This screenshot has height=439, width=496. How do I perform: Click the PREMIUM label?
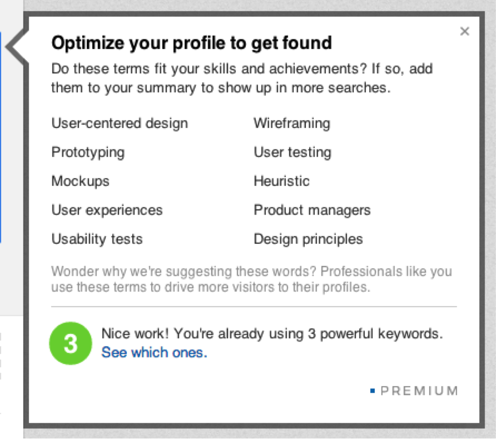click(419, 391)
